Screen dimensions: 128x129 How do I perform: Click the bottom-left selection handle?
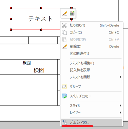click(11, 30)
